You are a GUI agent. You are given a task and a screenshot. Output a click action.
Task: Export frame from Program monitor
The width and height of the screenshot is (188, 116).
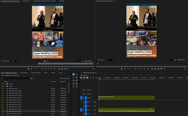[x=158, y=69]
